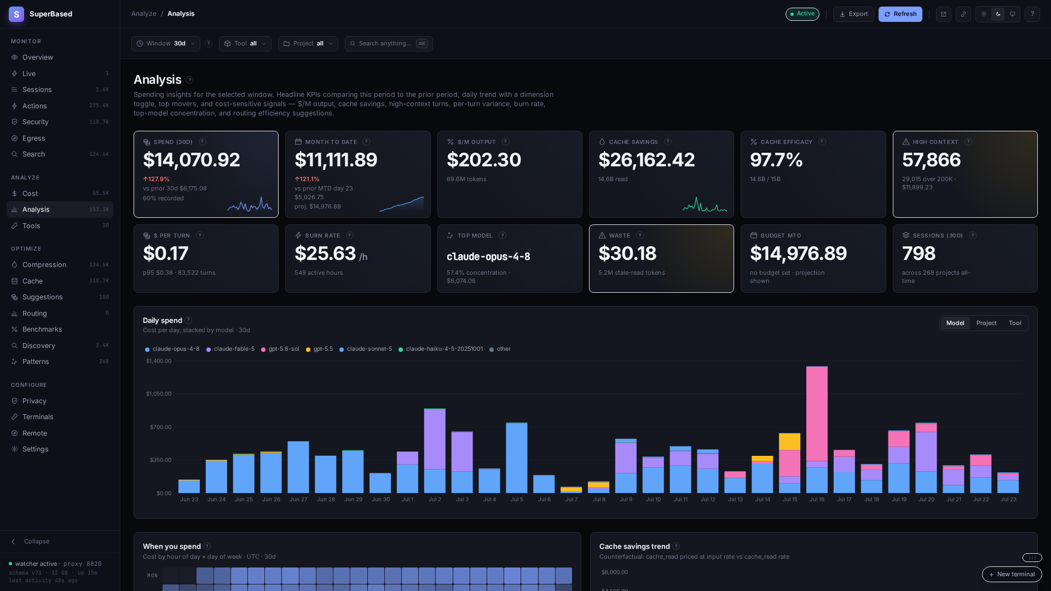Go to Security page

60,122
